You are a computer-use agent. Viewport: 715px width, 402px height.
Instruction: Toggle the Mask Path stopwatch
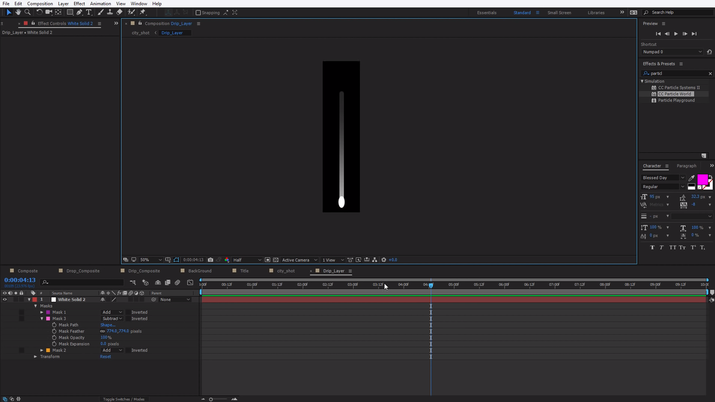click(54, 325)
